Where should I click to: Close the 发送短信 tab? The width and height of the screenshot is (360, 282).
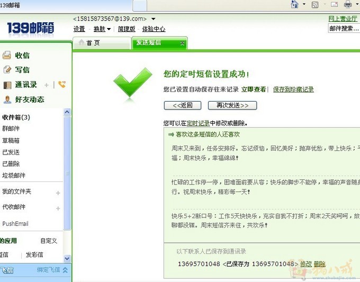tap(182, 43)
